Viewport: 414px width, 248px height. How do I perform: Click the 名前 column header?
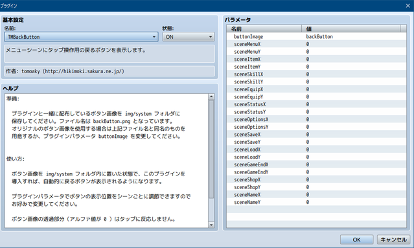tap(264, 28)
